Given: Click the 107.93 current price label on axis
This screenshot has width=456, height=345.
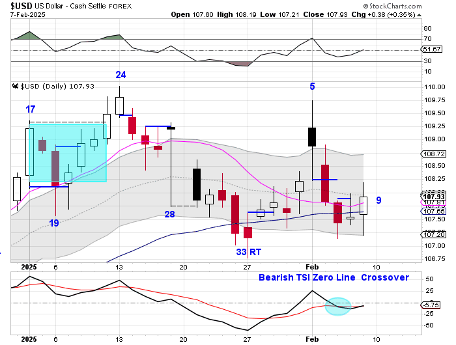Looking at the screenshot, I should pyautogui.click(x=433, y=196).
